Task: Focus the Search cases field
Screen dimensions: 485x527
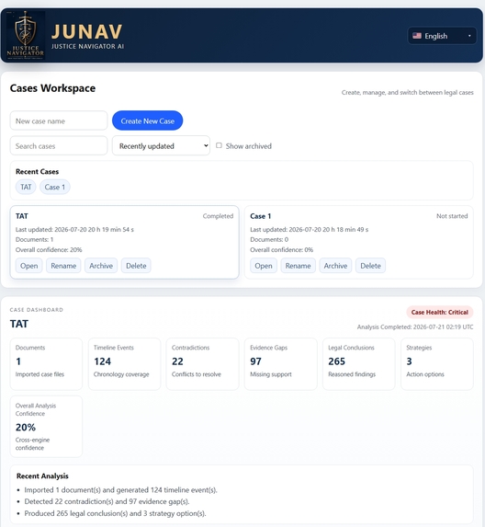Action: (59, 146)
